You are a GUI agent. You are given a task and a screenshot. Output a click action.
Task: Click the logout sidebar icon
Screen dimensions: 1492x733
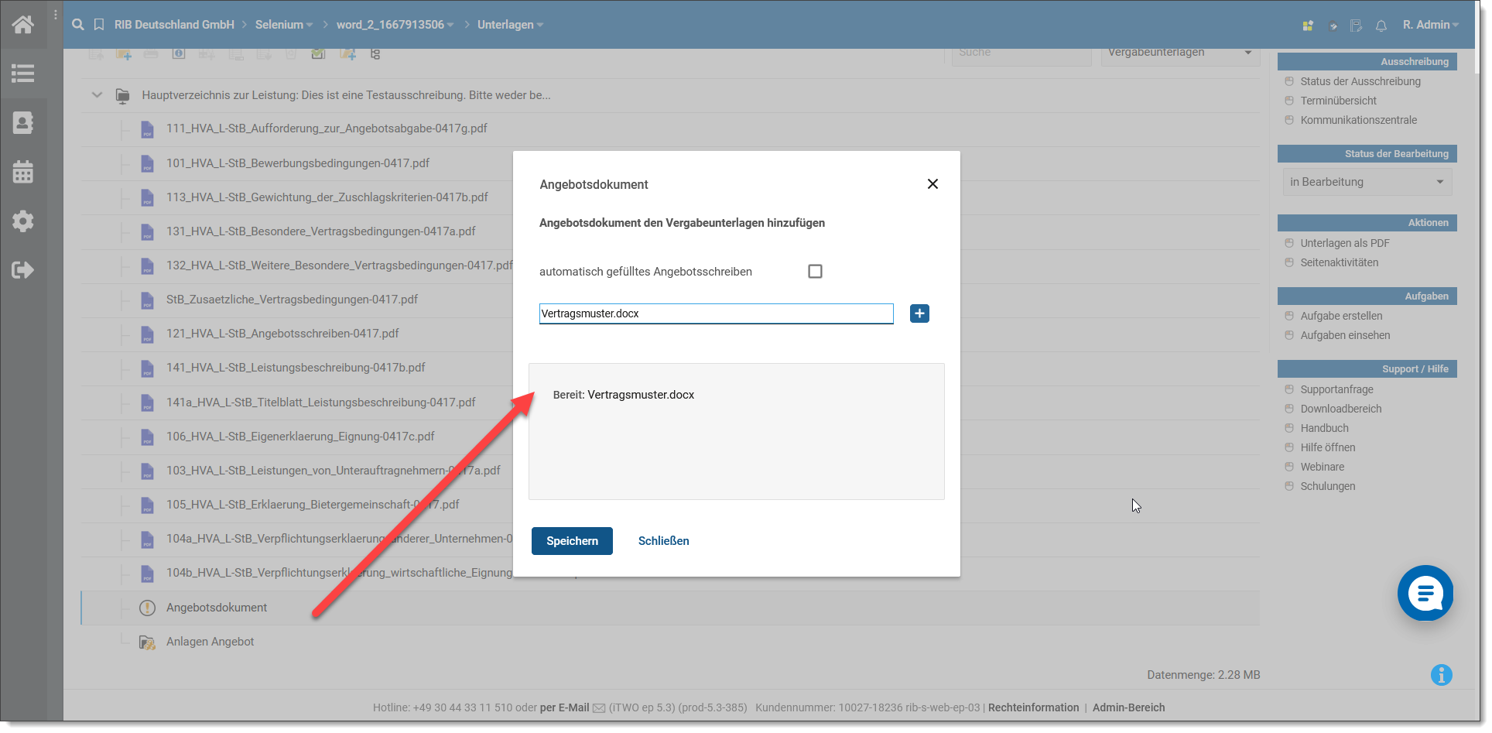click(22, 270)
